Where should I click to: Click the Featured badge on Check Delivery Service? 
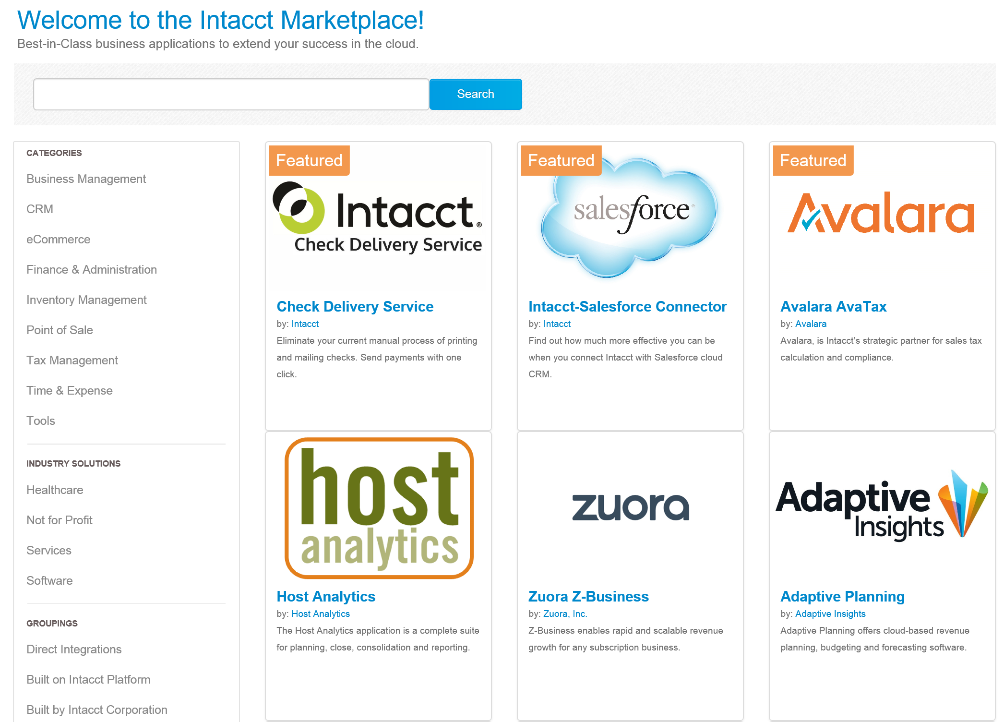309,160
